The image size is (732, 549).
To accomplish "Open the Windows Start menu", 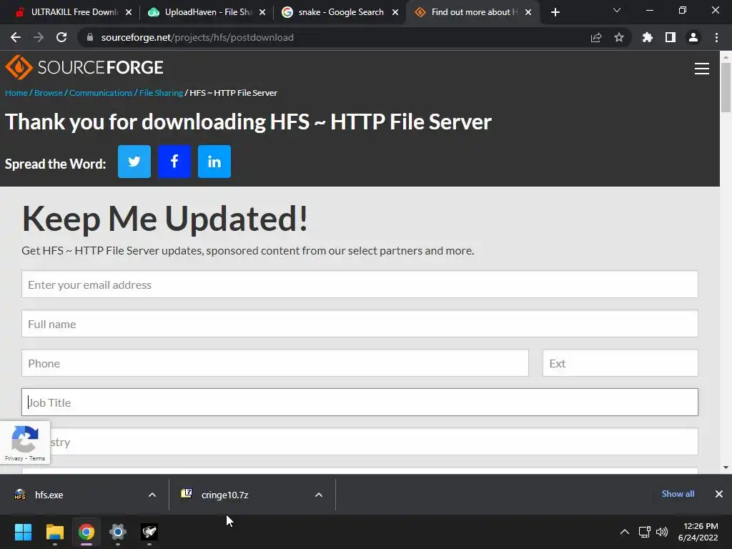I will click(x=23, y=532).
